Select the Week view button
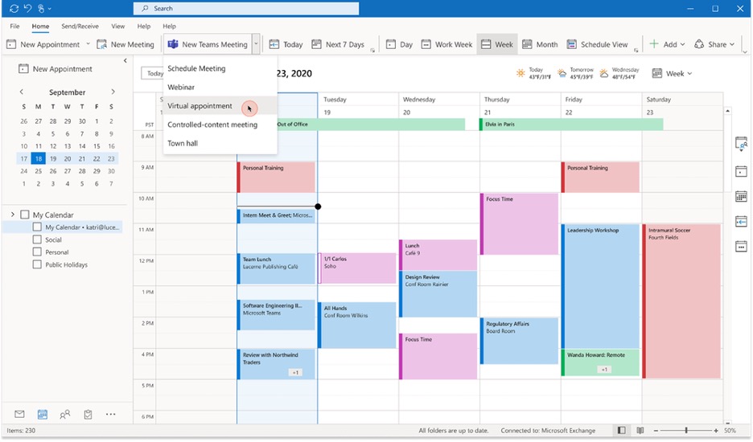This screenshot has width=753, height=442. point(497,44)
